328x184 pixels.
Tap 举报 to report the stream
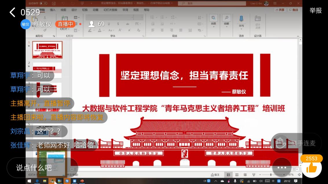316,10
